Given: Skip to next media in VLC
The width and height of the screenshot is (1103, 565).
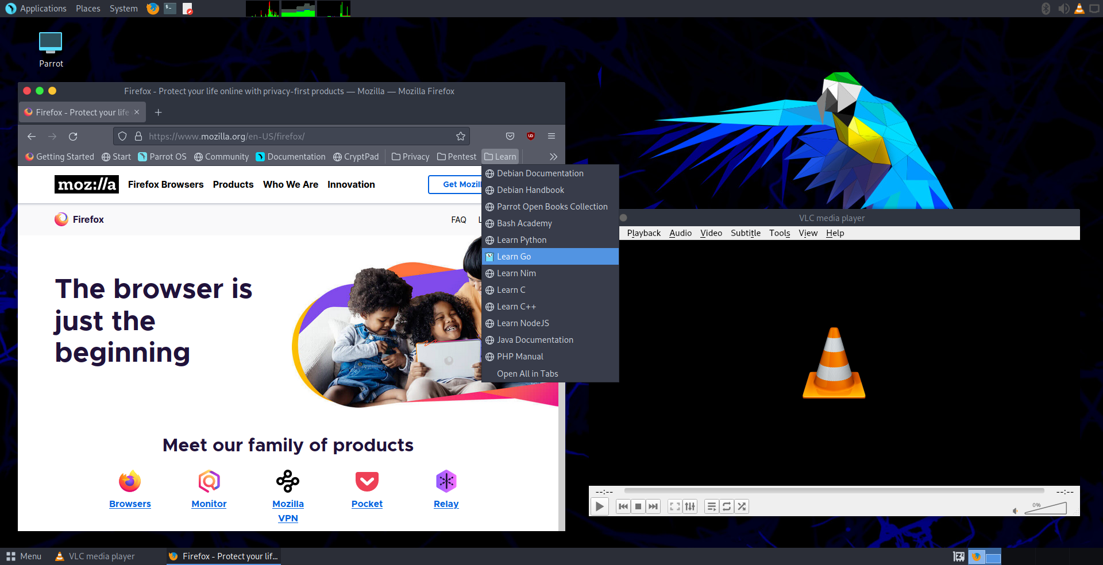Looking at the screenshot, I should (653, 506).
